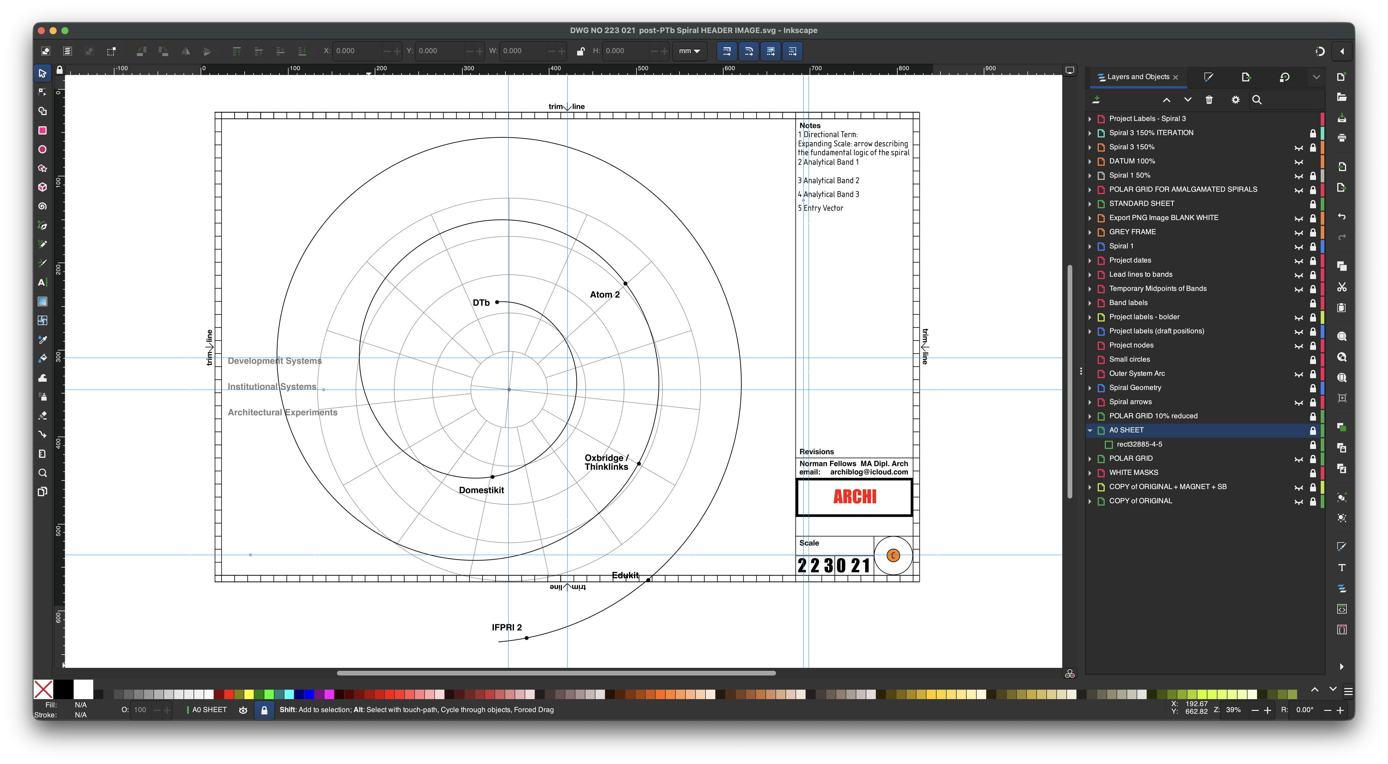Pick the Text tool

pyautogui.click(x=42, y=282)
